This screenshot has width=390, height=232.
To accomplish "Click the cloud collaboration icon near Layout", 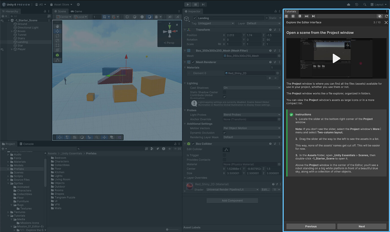I will (x=348, y=4).
